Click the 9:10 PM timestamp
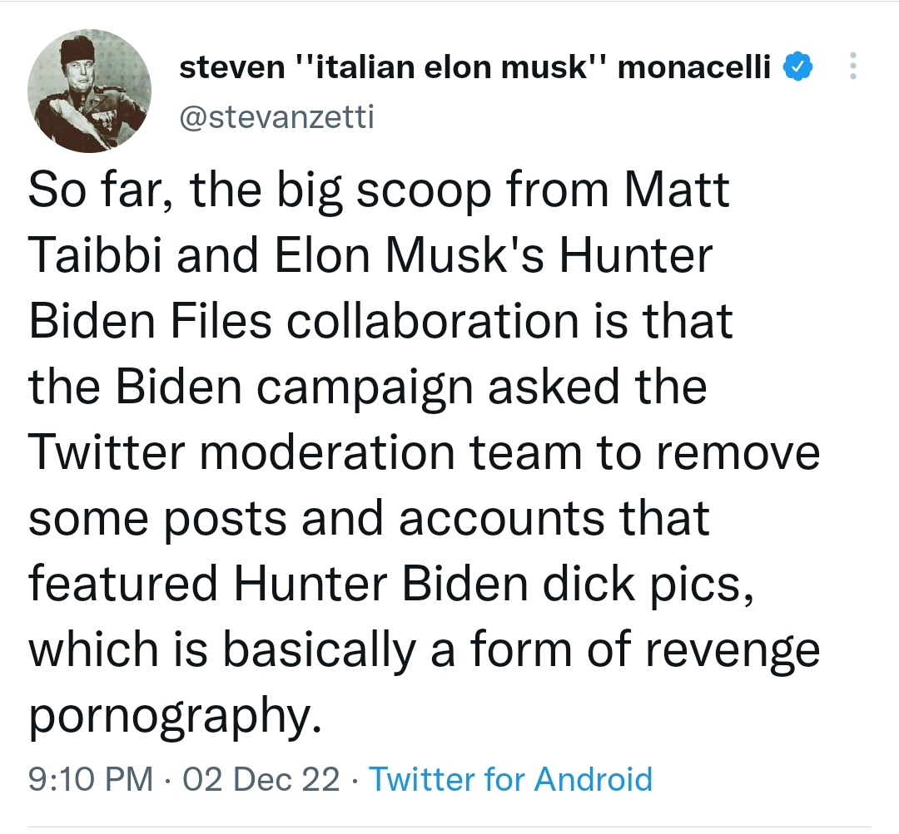The image size is (899, 834). 90,779
